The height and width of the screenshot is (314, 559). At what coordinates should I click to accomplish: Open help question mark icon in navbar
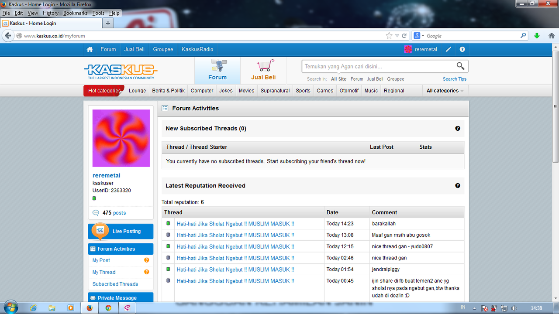(x=462, y=49)
